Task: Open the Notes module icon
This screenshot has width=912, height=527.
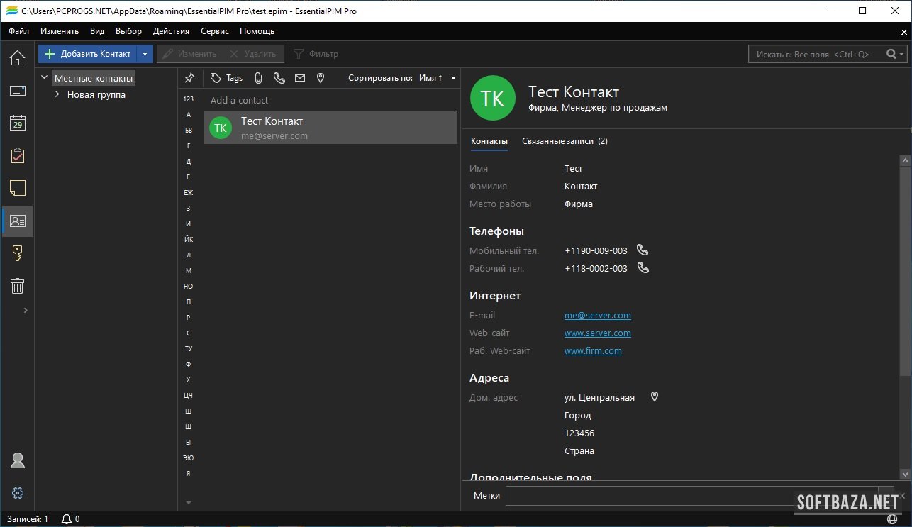Action: point(18,188)
